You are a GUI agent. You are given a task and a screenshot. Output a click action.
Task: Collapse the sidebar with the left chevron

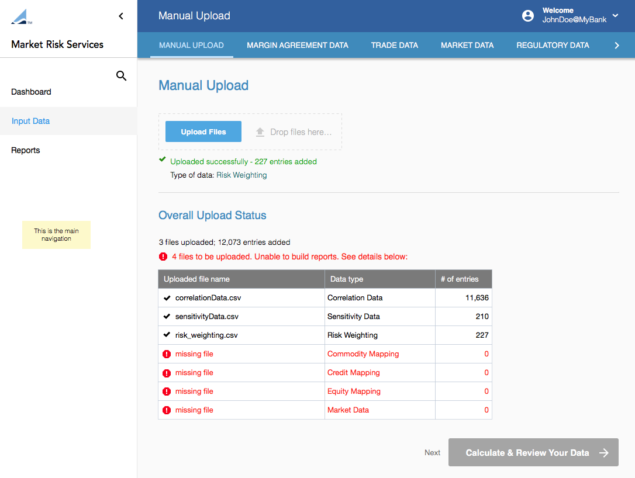pos(121,16)
